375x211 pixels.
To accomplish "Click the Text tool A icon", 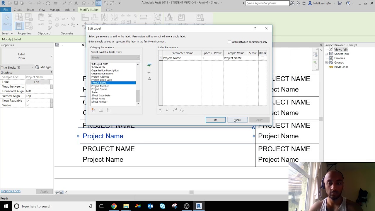I will point(76,3).
